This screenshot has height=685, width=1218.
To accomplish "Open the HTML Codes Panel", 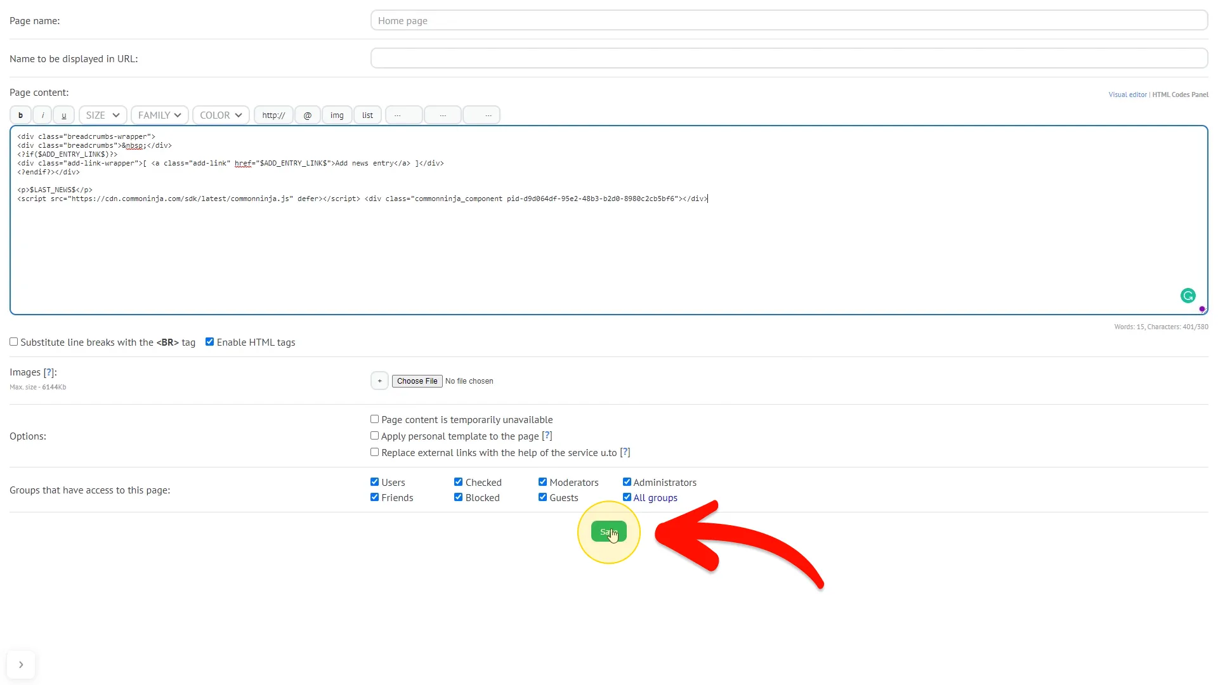I will (x=1180, y=95).
